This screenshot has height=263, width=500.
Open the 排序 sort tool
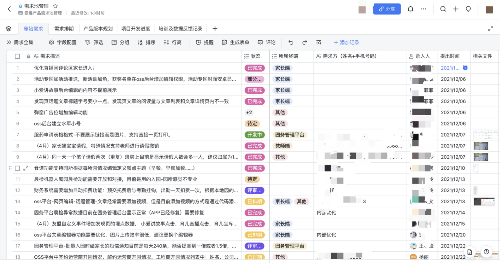pyautogui.click(x=146, y=42)
